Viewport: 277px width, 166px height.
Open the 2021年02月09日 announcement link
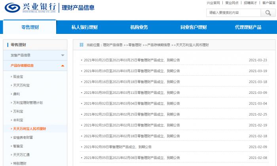pos(117,147)
